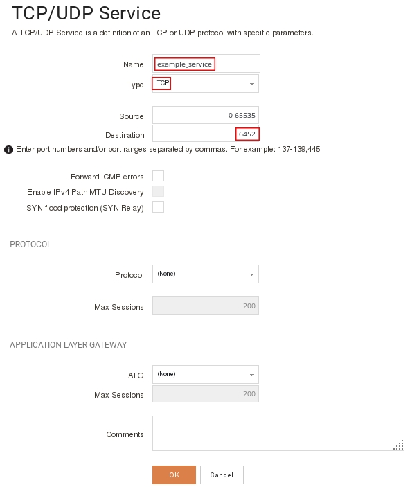Click the info icon beside port hint

click(x=8, y=150)
